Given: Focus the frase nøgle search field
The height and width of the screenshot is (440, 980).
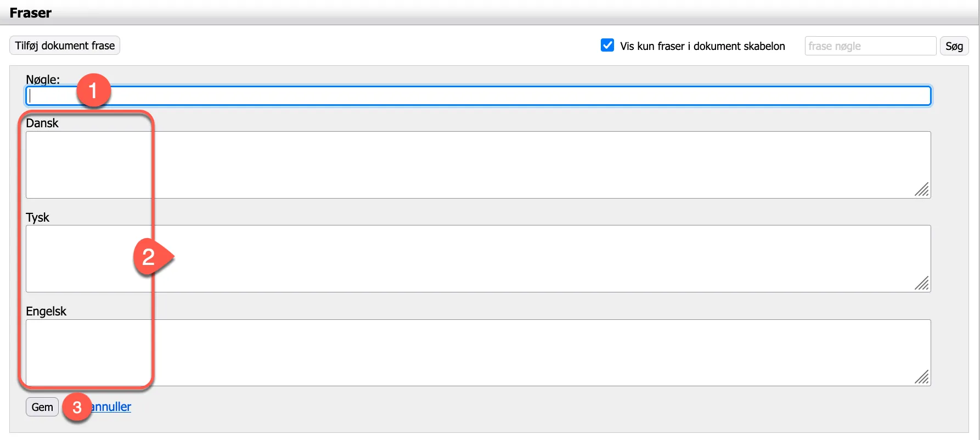Looking at the screenshot, I should (870, 46).
